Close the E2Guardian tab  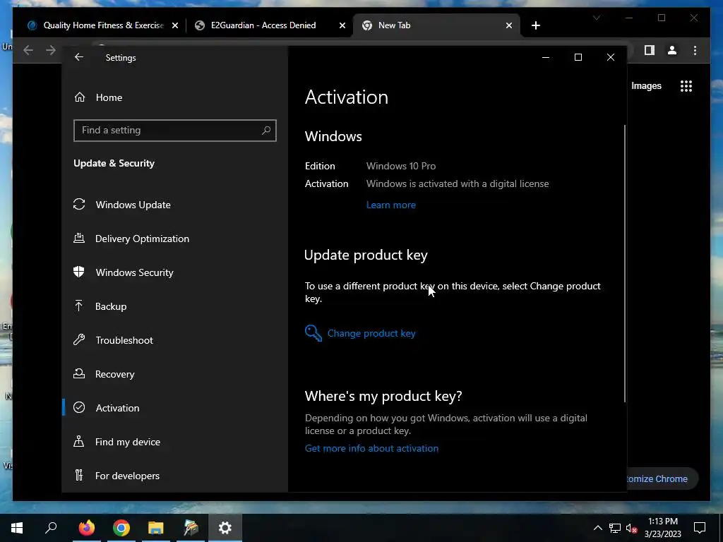342,26
